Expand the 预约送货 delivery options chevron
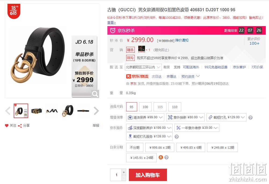 [198, 76]
